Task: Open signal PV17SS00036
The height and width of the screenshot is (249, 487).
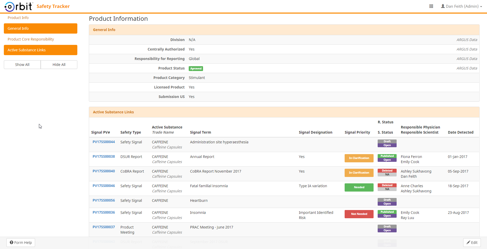Action: pyautogui.click(x=104, y=212)
